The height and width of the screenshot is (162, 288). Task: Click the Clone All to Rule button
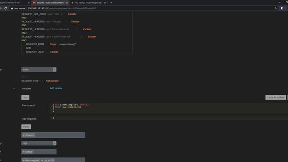pos(276,97)
